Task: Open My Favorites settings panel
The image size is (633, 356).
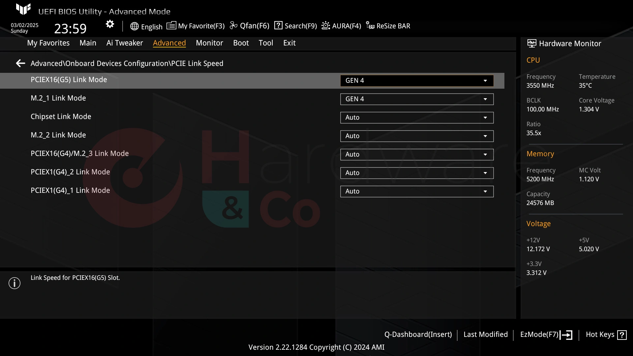Action: [x=48, y=43]
